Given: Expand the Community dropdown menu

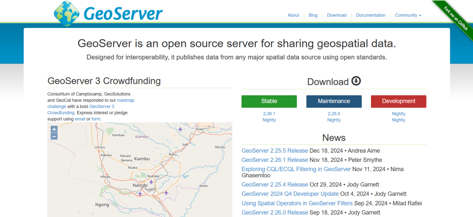Looking at the screenshot, I should point(408,15).
